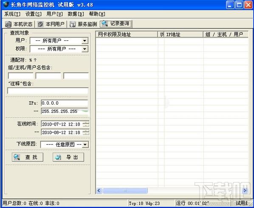Click the start 在线时间 spinner
The image size is (254, 208).
point(86,124)
